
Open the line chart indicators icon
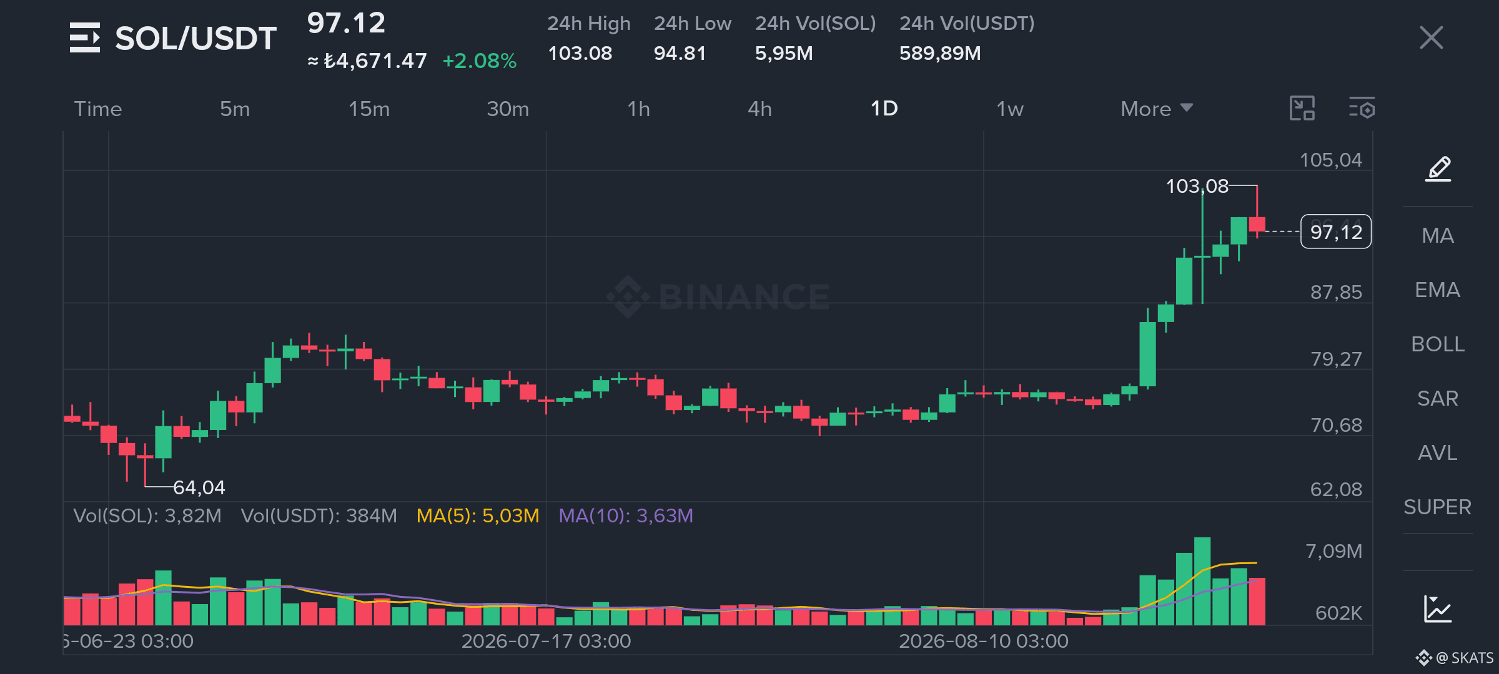1438,608
